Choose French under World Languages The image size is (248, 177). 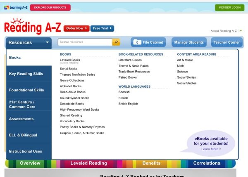[x=123, y=98]
